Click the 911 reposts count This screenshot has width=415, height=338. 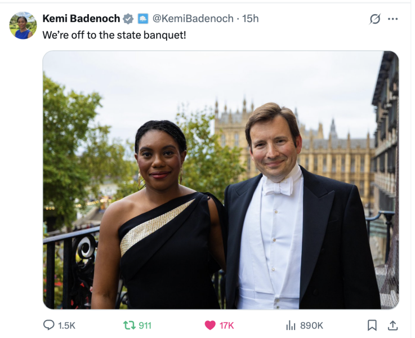click(145, 325)
